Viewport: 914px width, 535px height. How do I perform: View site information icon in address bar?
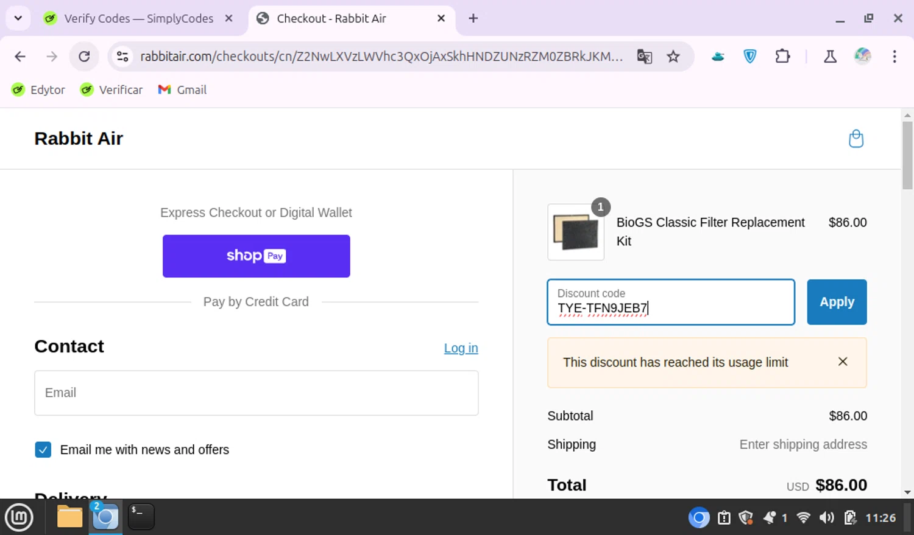click(122, 57)
